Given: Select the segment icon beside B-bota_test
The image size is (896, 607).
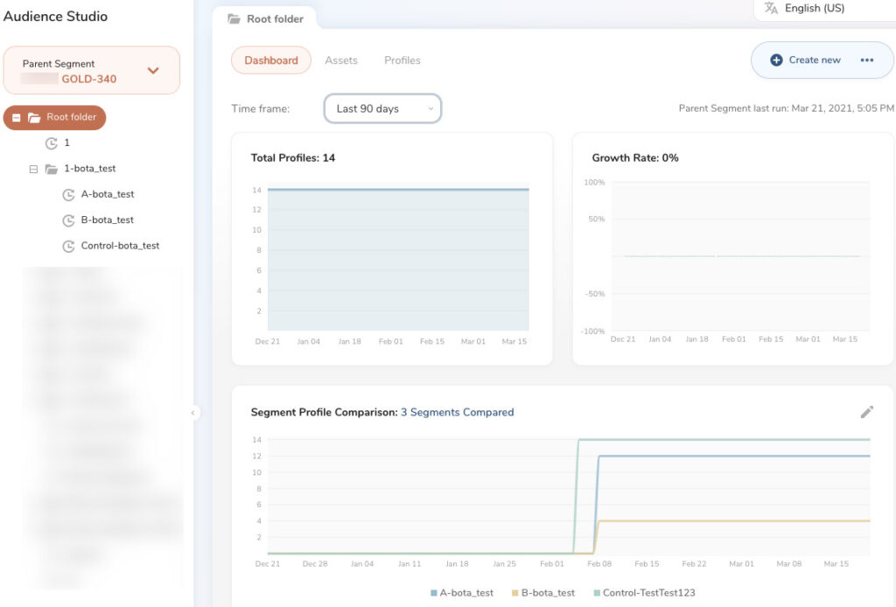Looking at the screenshot, I should coord(68,220).
